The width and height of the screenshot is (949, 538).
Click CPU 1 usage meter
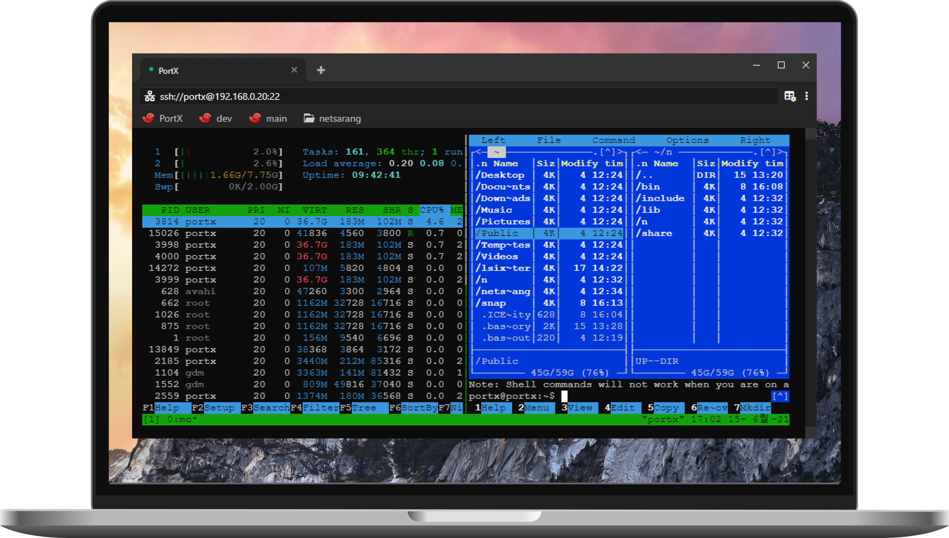219,152
